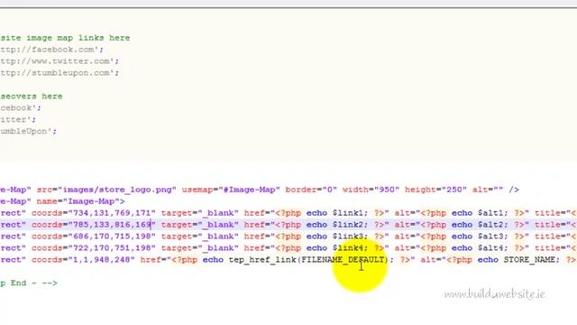The image size is (577, 325).
Task: Click the stumbleupon.com URL string
Action: 60,73
